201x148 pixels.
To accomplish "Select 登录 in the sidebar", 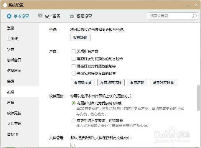I will coord(20,28).
